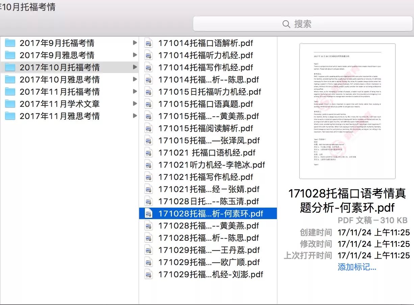Expand arrow for 2017年9月托福考情

pos(135,43)
